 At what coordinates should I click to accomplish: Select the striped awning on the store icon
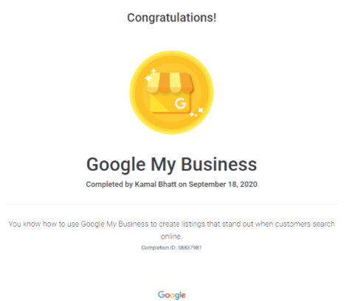point(170,82)
